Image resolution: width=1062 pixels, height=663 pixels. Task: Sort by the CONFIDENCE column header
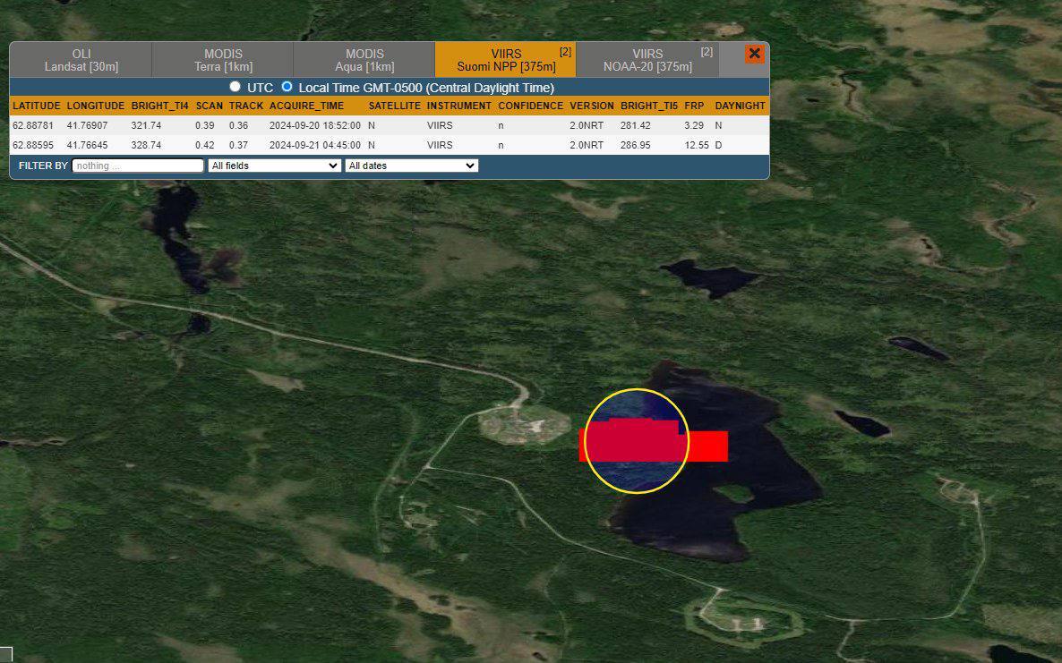point(531,106)
